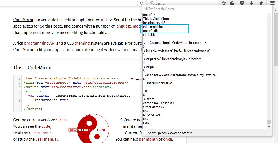Open the user manual link
Viewport: 278px width, 143px height.
point(47,139)
